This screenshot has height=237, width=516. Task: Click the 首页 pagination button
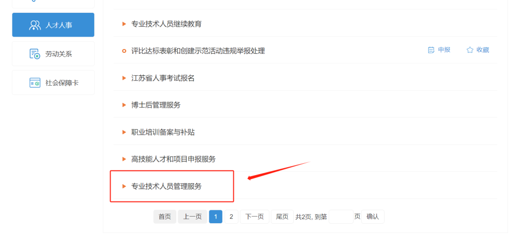click(x=165, y=217)
